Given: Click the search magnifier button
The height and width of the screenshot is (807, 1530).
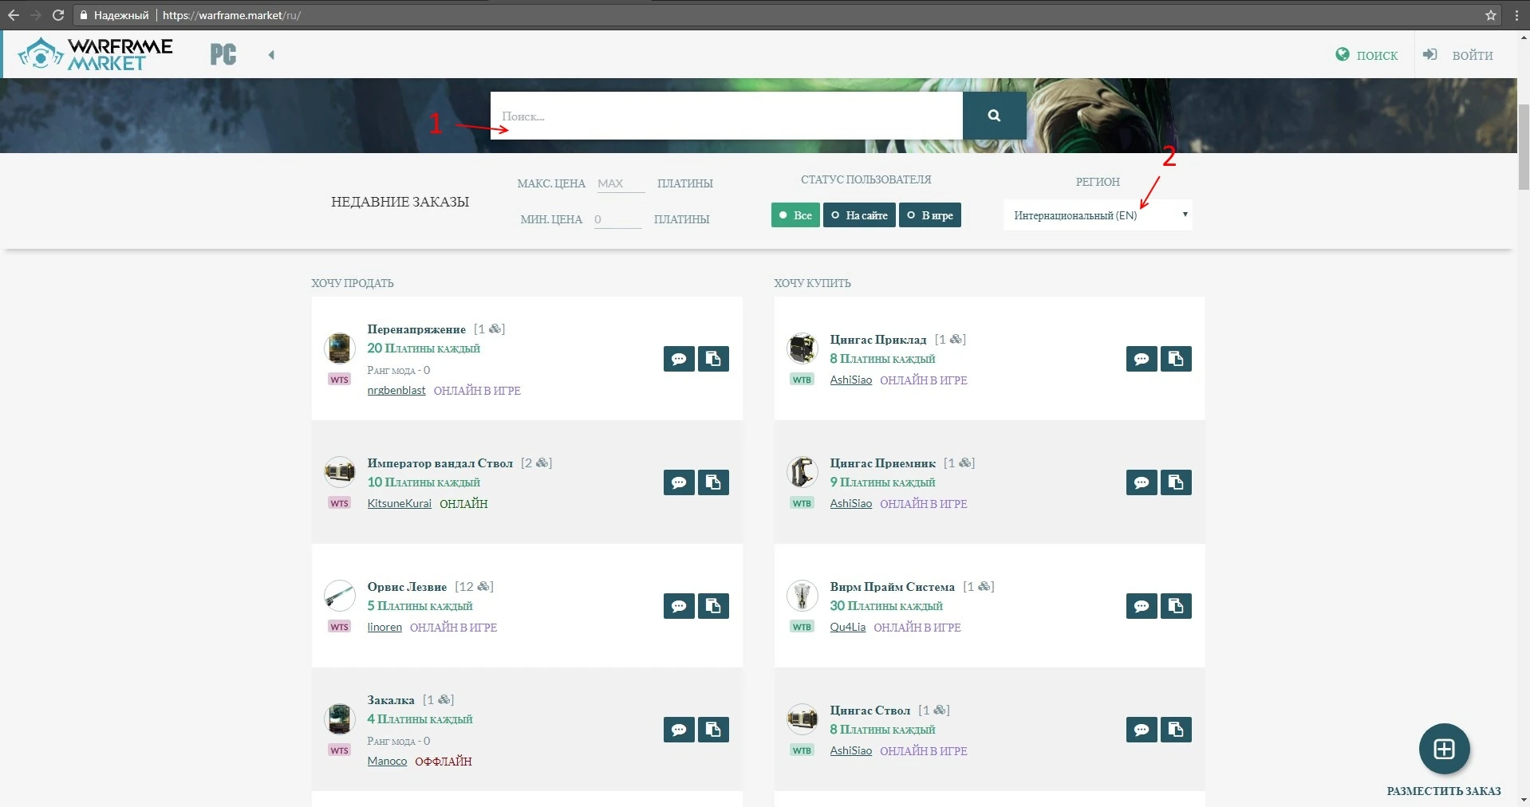Looking at the screenshot, I should coord(994,116).
